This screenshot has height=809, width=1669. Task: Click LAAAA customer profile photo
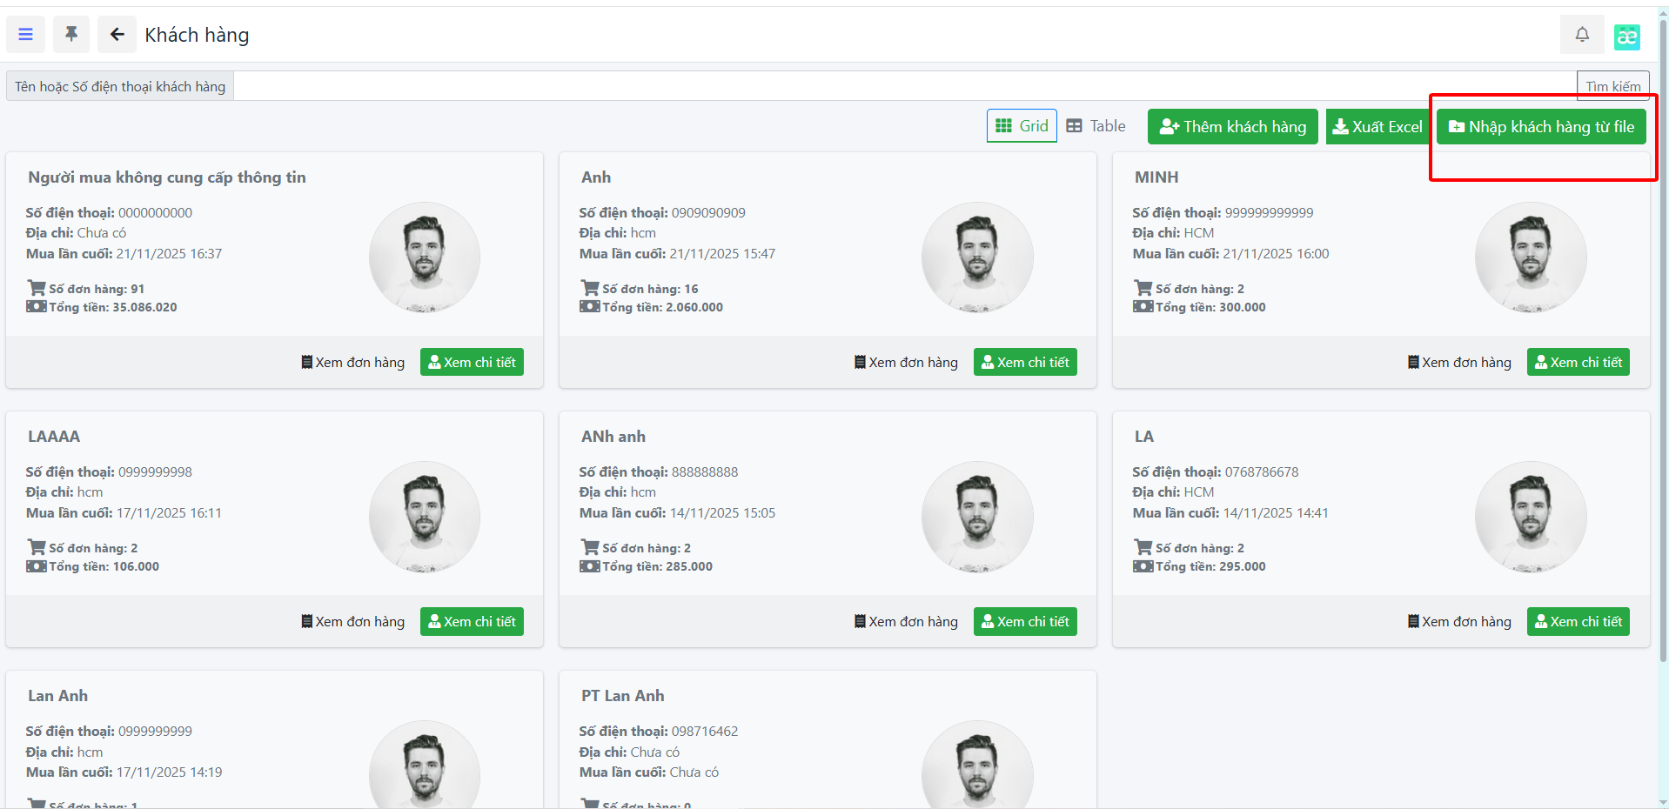pyautogui.click(x=425, y=517)
